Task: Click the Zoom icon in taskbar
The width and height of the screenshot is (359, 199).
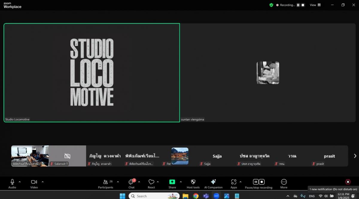Action: coord(216,196)
